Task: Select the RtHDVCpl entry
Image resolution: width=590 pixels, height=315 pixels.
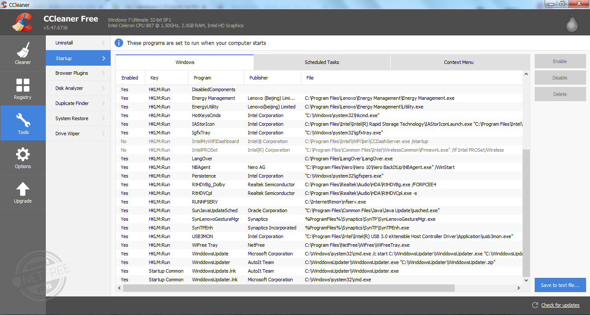Action: coord(319,193)
